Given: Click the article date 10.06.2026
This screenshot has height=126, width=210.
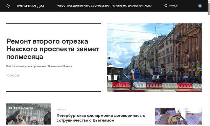Looking at the screenshot, I should click(13, 76).
